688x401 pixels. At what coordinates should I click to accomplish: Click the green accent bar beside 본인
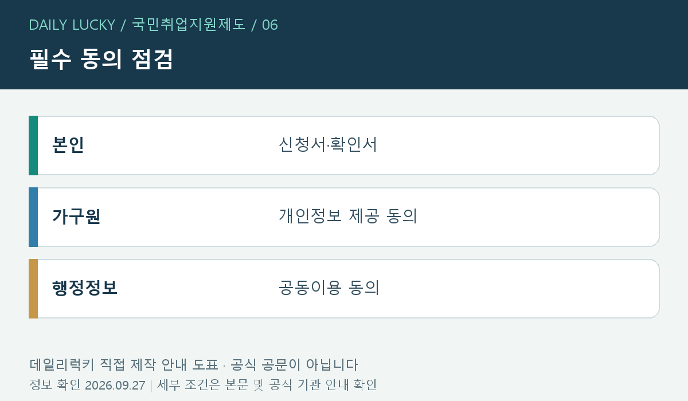[x=33, y=146]
